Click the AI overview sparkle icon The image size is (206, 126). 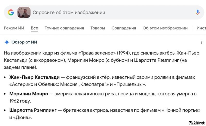point(7,42)
